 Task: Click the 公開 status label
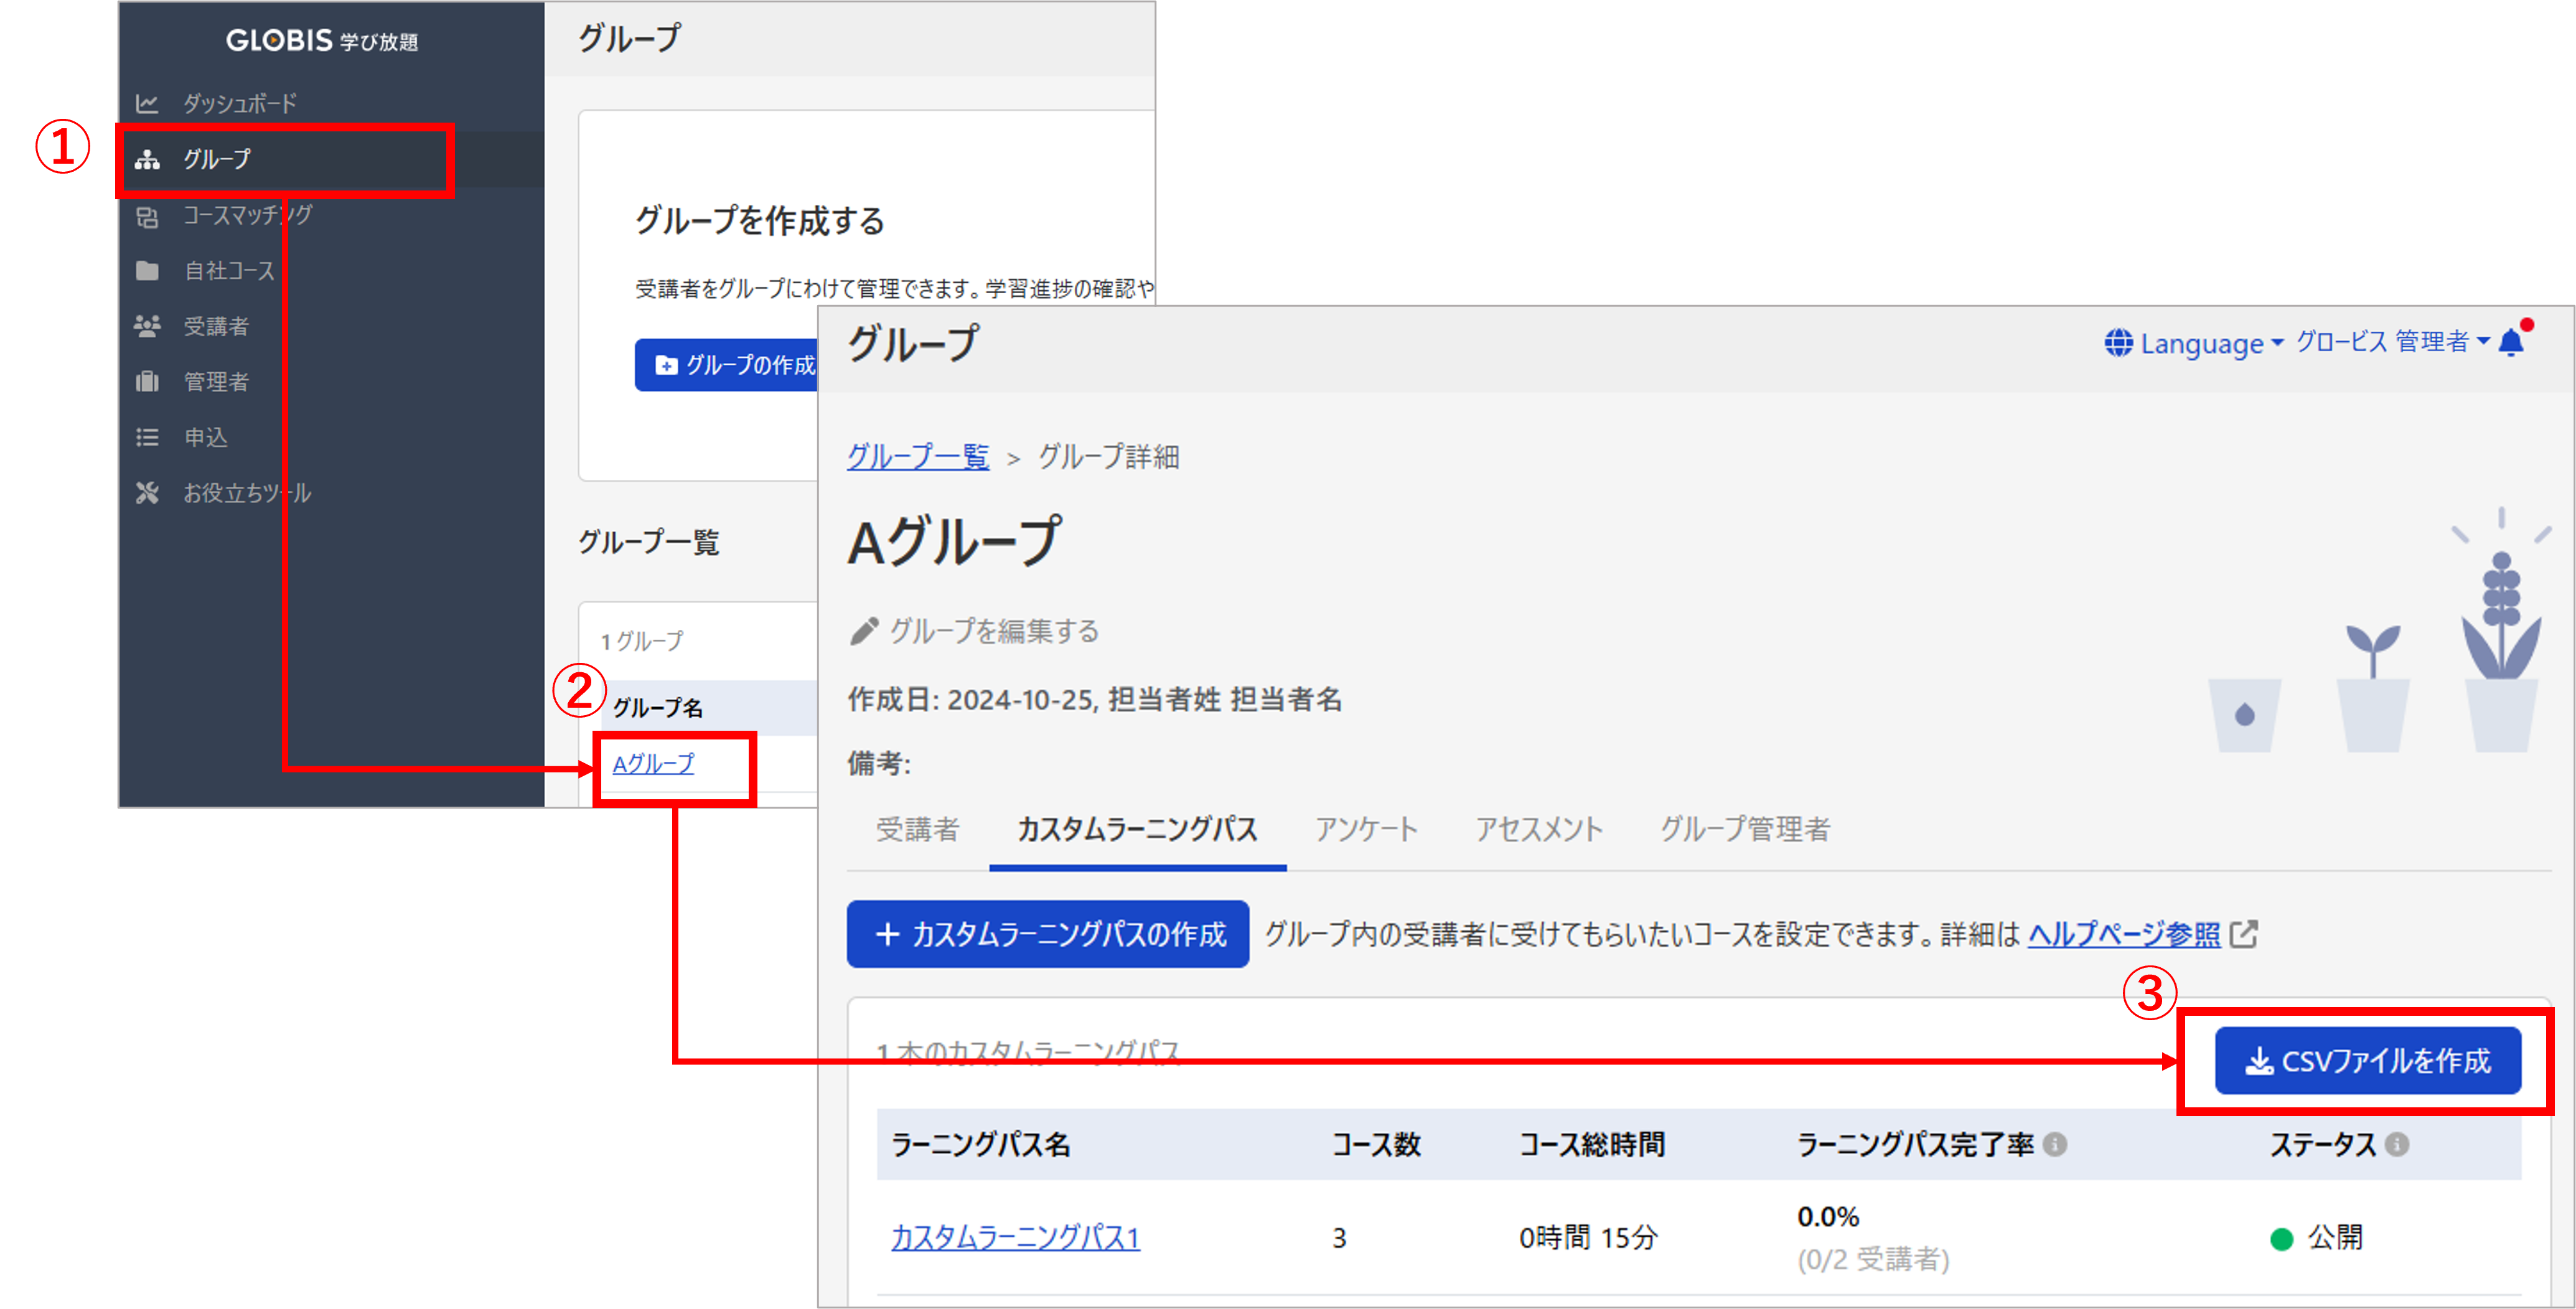(2335, 1238)
